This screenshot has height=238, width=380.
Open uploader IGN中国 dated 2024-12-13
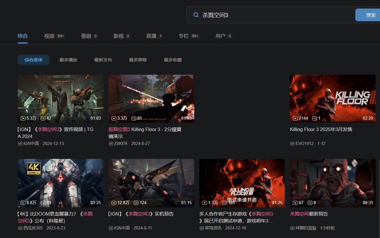point(31,143)
